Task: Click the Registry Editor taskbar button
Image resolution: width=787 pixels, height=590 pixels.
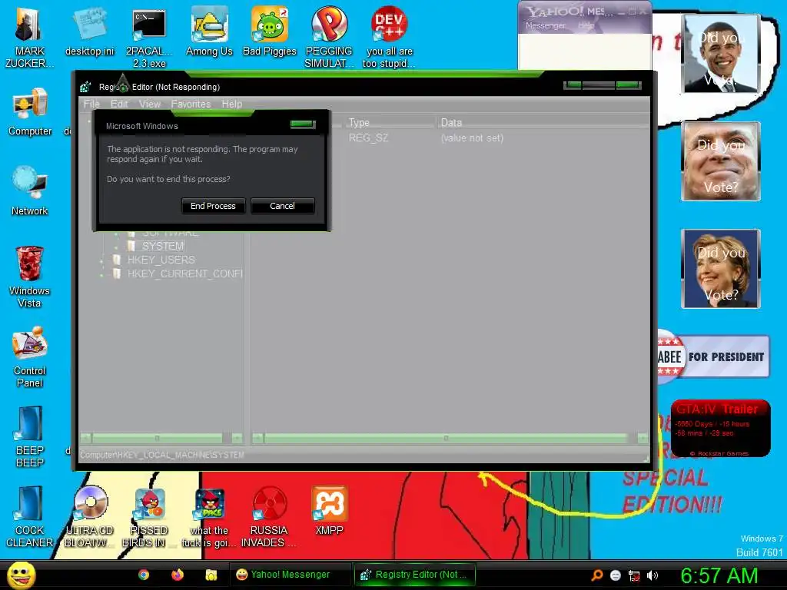Action: (414, 575)
